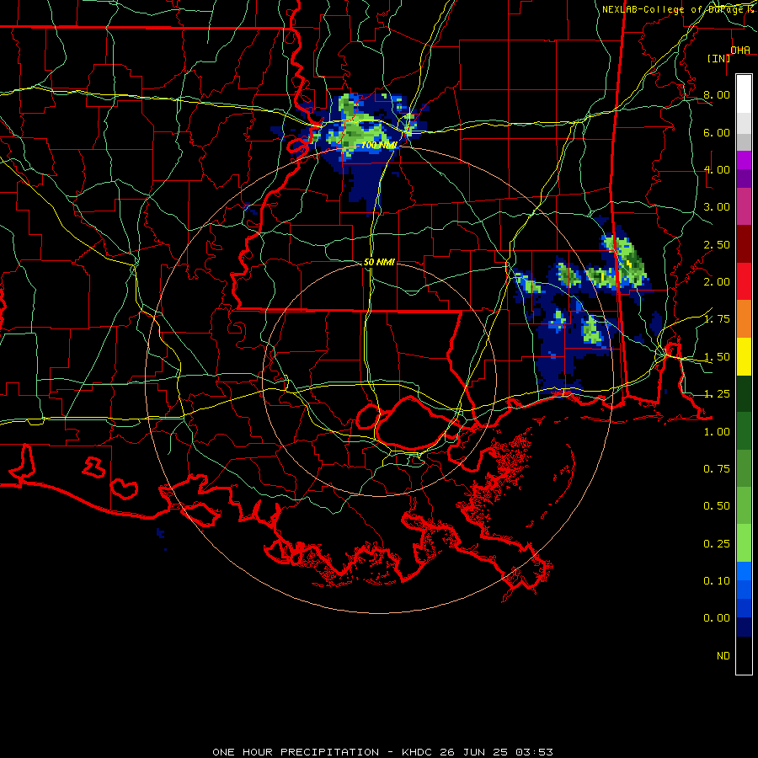This screenshot has width=758, height=758.
Task: Click the darkest green 1.25 legend swatch
Action: (x=744, y=393)
